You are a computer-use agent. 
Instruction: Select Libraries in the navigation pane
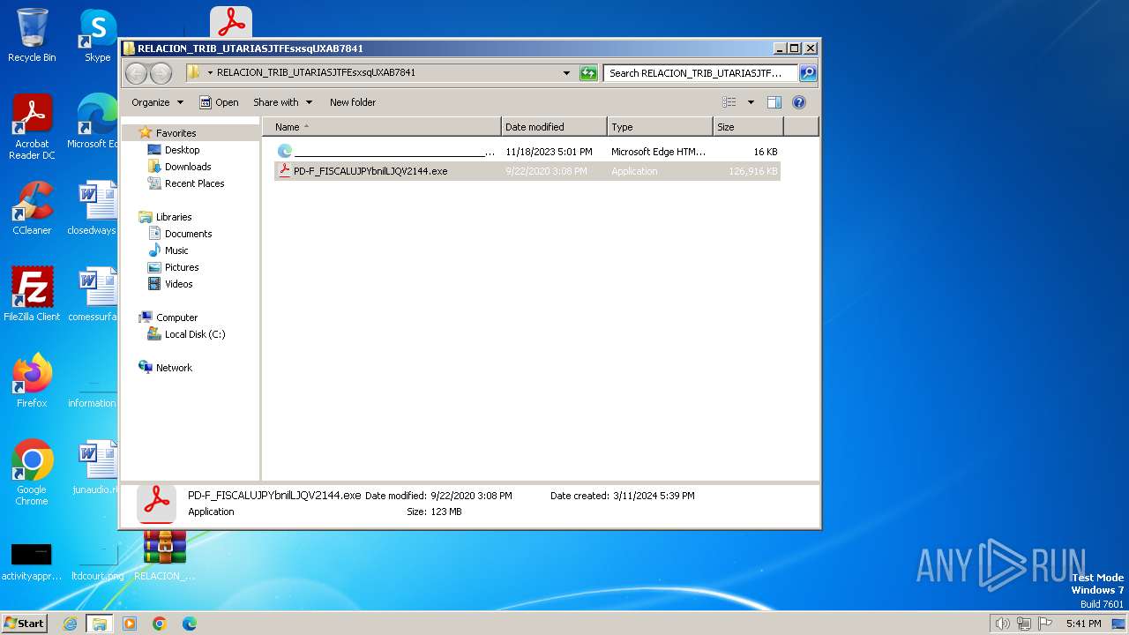pyautogui.click(x=174, y=217)
